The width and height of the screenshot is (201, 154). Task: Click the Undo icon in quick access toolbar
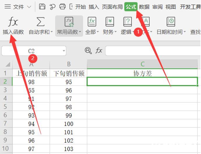pos(52,7)
